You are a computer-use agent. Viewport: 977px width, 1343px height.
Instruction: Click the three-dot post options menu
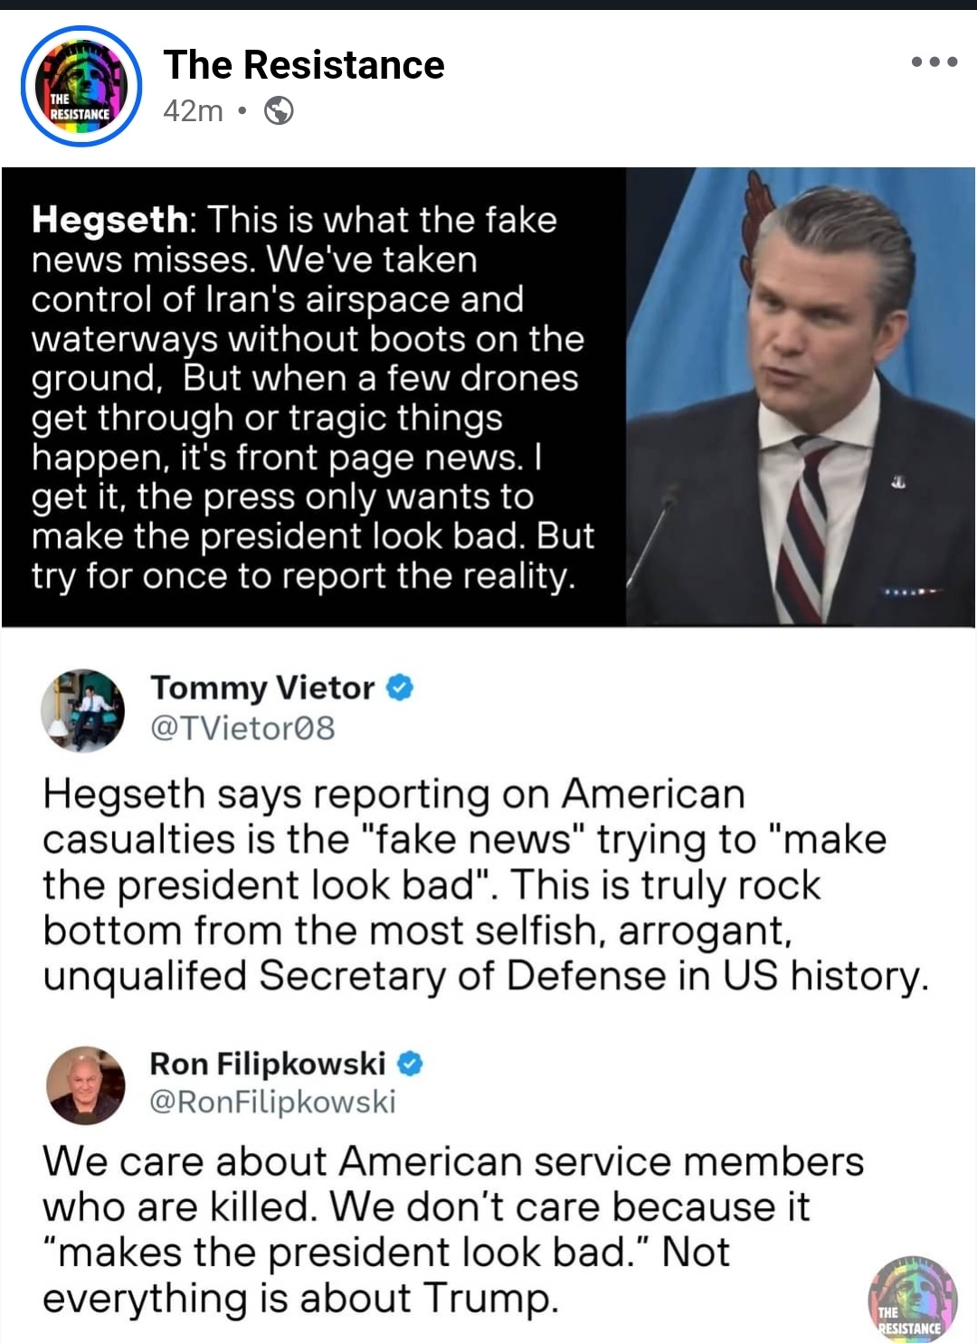(934, 62)
